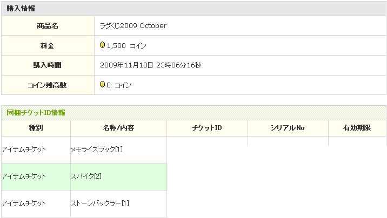Select the メモライズブック[1] item row

click(97, 149)
